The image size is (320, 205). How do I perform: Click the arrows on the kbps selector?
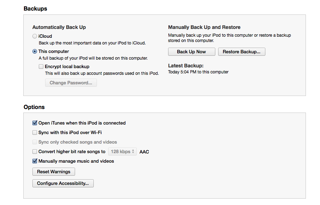click(133, 152)
